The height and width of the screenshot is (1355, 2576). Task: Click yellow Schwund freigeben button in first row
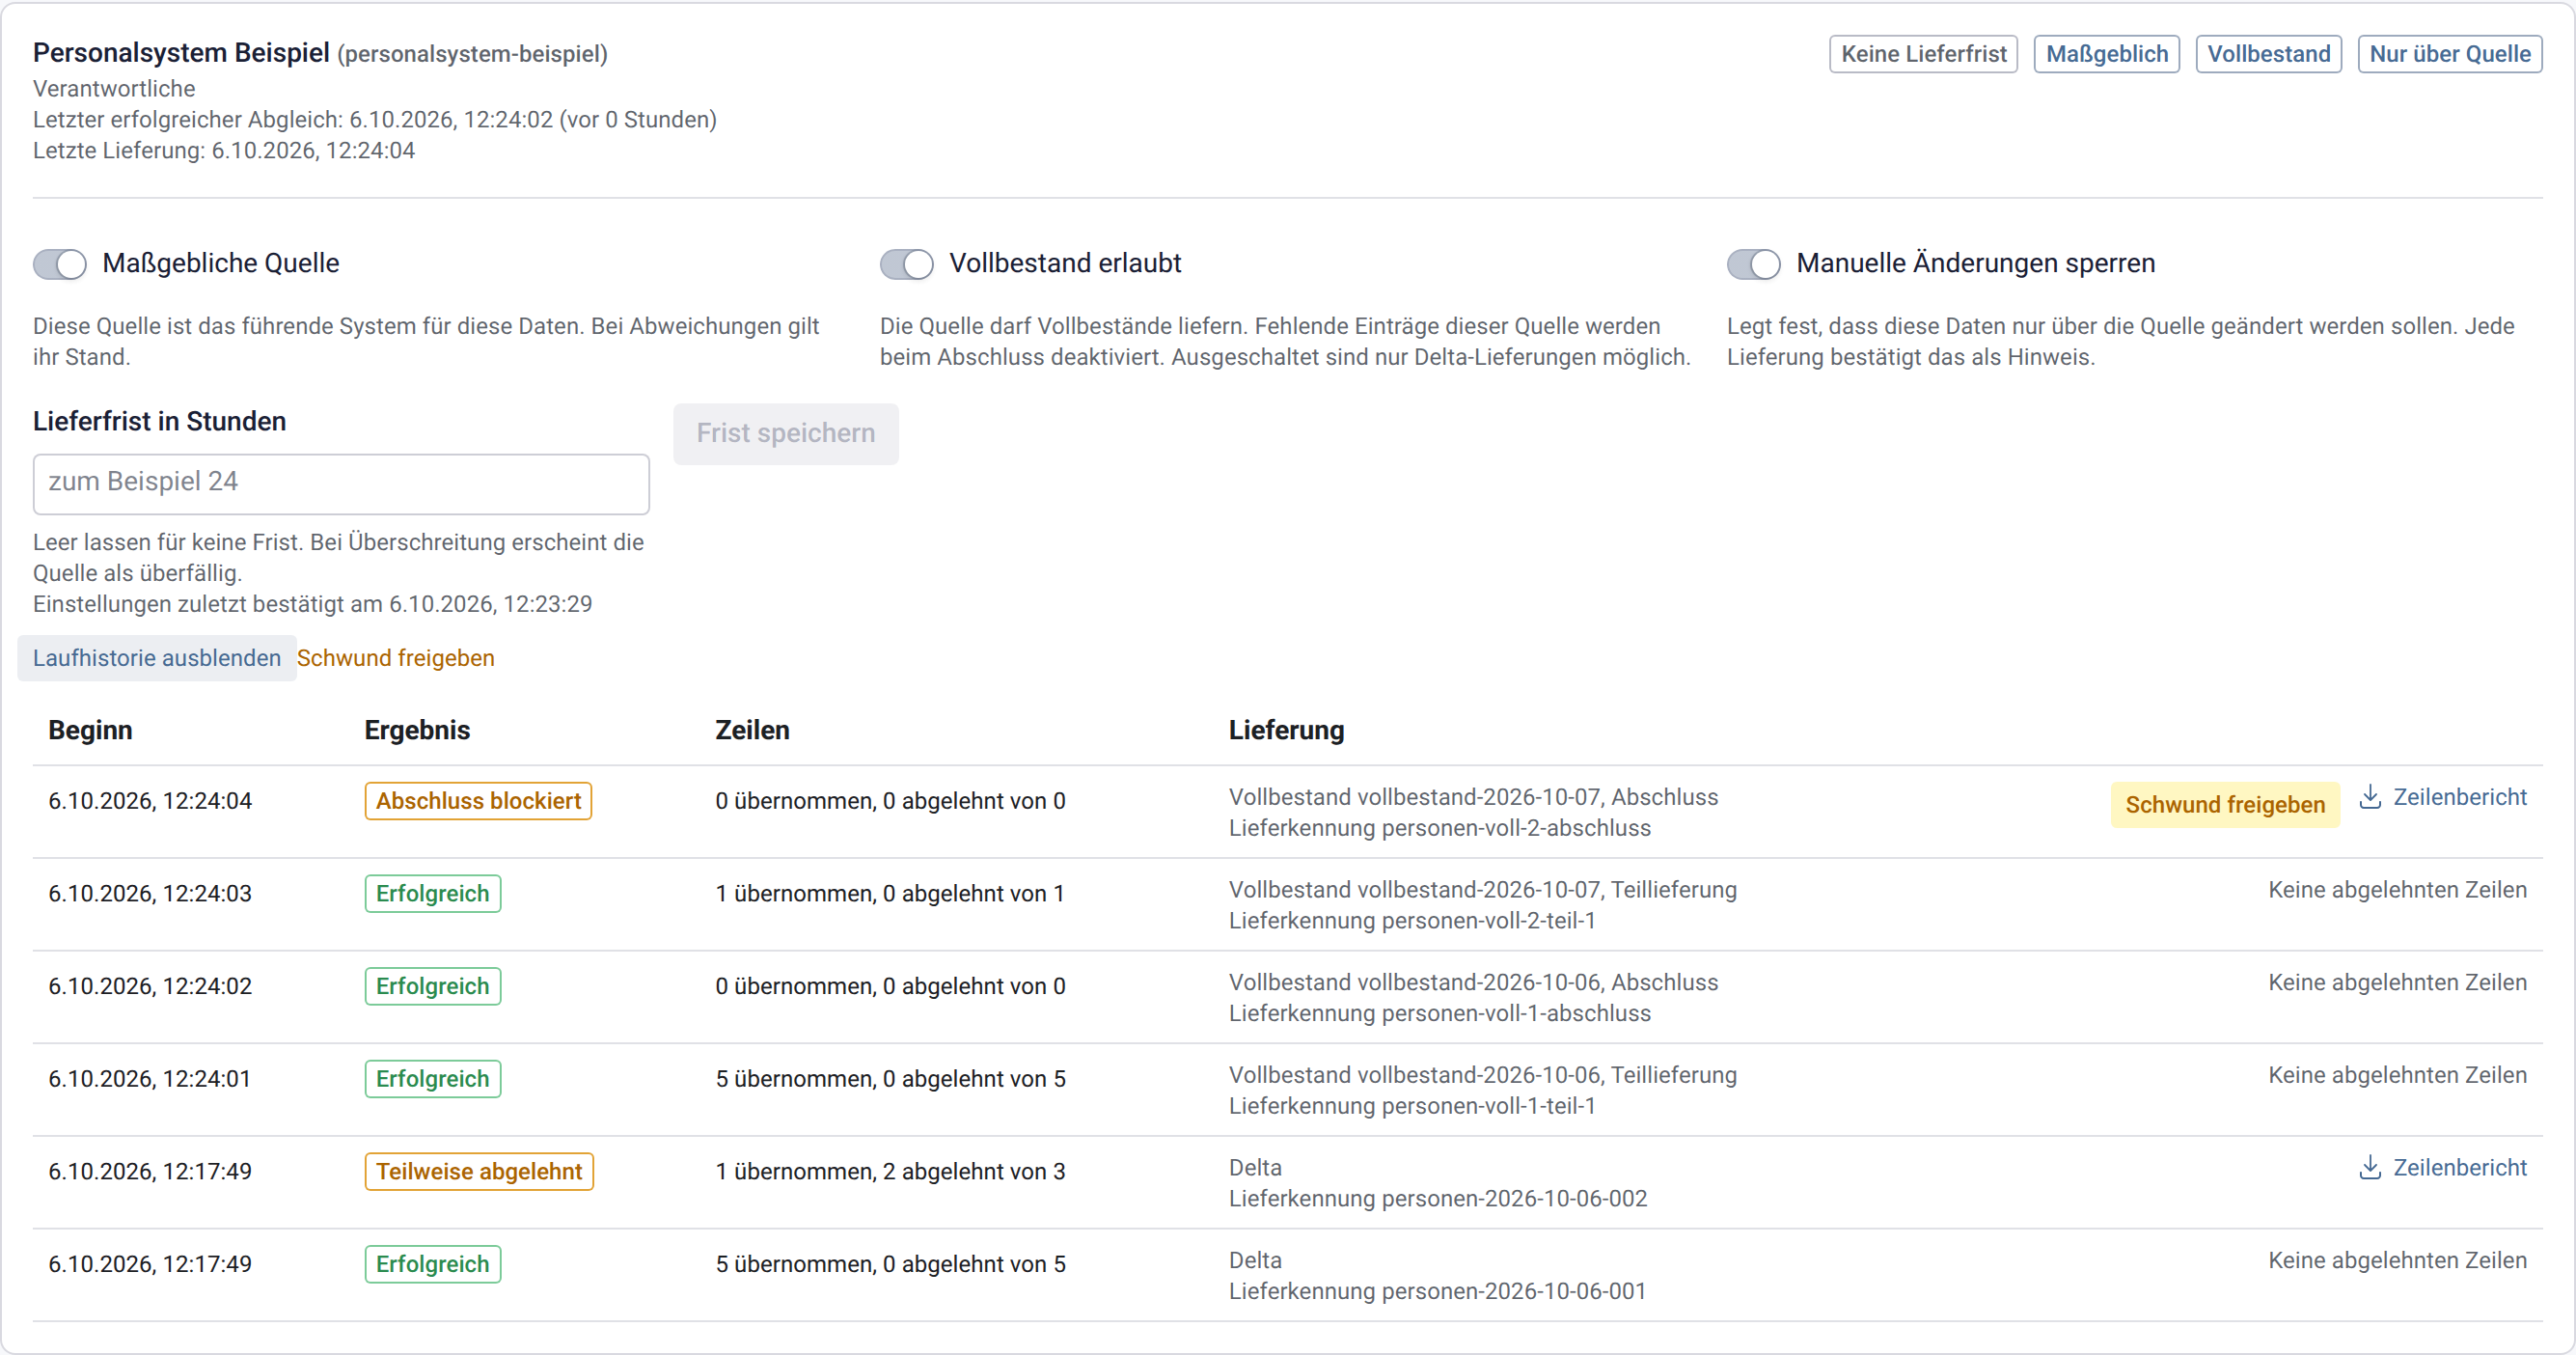(2225, 804)
